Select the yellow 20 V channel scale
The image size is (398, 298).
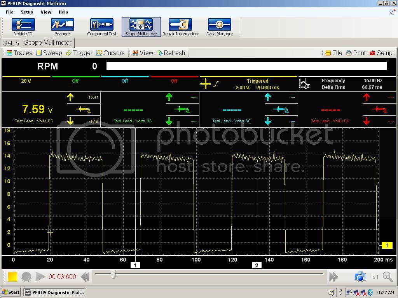pyautogui.click(x=26, y=81)
